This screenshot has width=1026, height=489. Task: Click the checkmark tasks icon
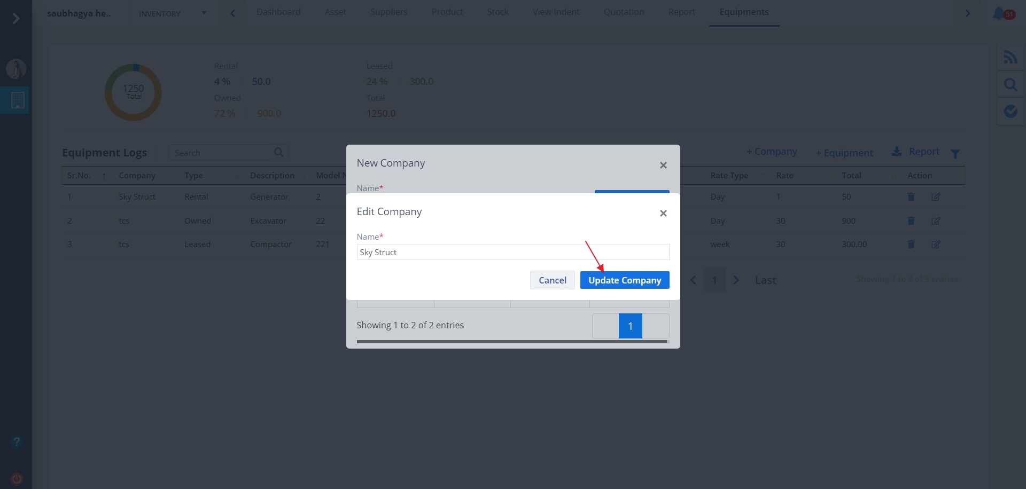point(1010,111)
